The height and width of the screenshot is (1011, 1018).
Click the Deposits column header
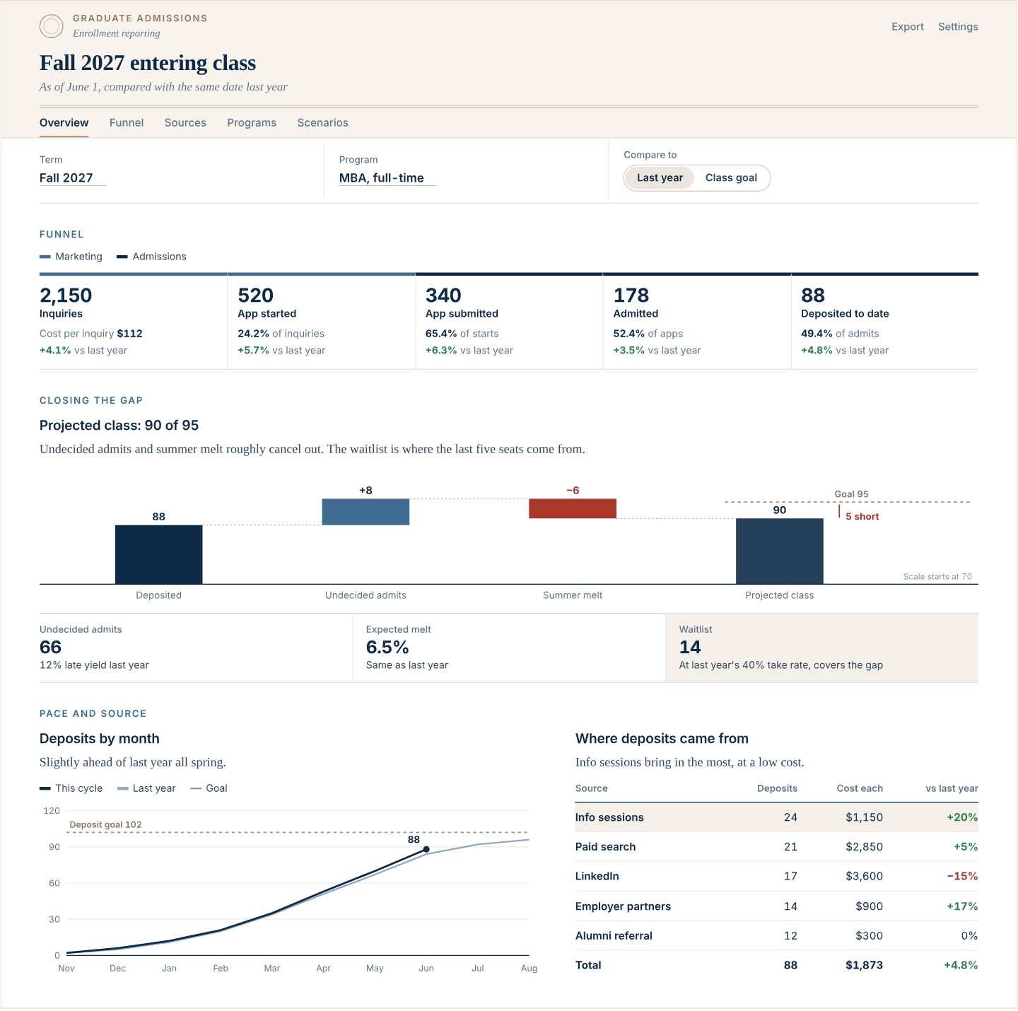[x=777, y=788]
